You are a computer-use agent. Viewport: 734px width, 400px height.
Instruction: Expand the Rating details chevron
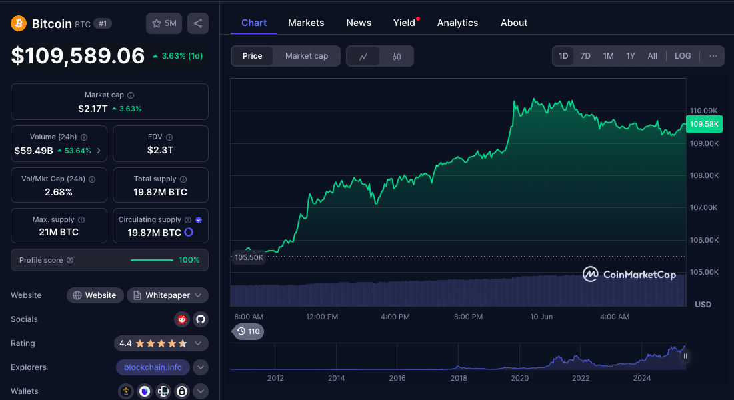[x=198, y=343]
